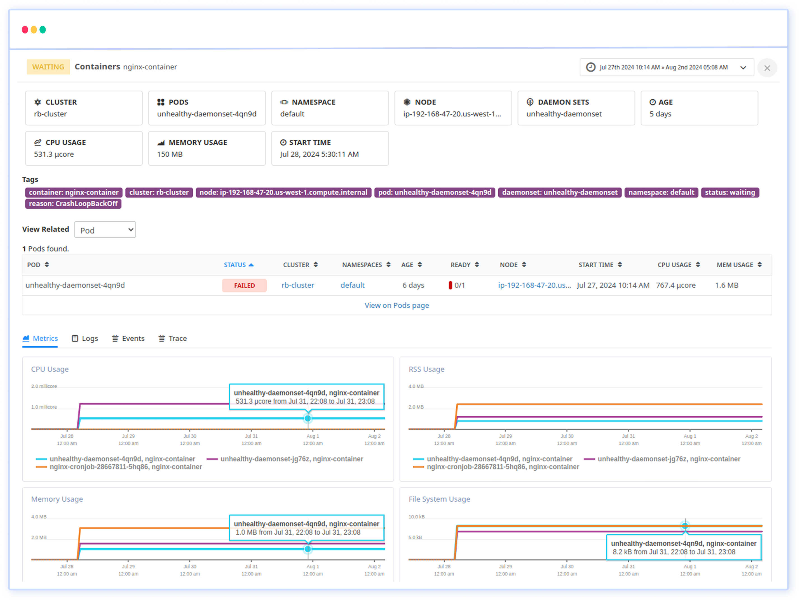Click the Memory Usage area-chart icon
Image resolution: width=800 pixels, height=601 pixels.
coord(161,142)
